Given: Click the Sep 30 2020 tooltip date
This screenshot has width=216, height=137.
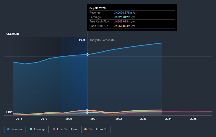Looking at the screenshot, I should [x=97, y=8].
